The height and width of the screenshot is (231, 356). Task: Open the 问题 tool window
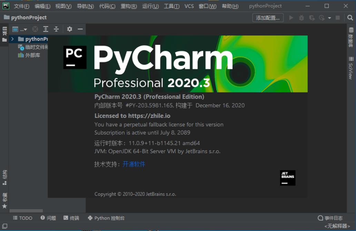click(48, 218)
